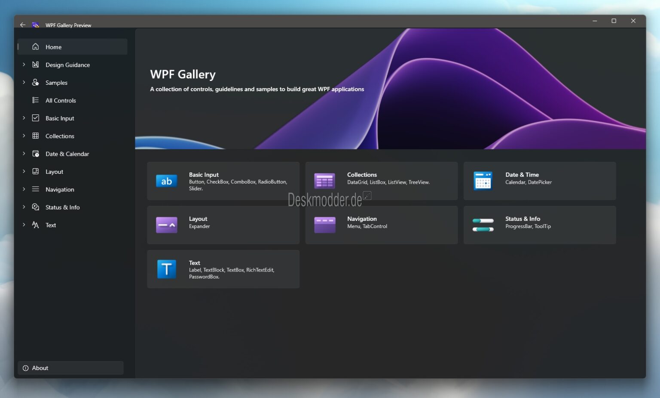
Task: Click the ProgressBar slider graphic on Status & Info
Action: (483, 221)
